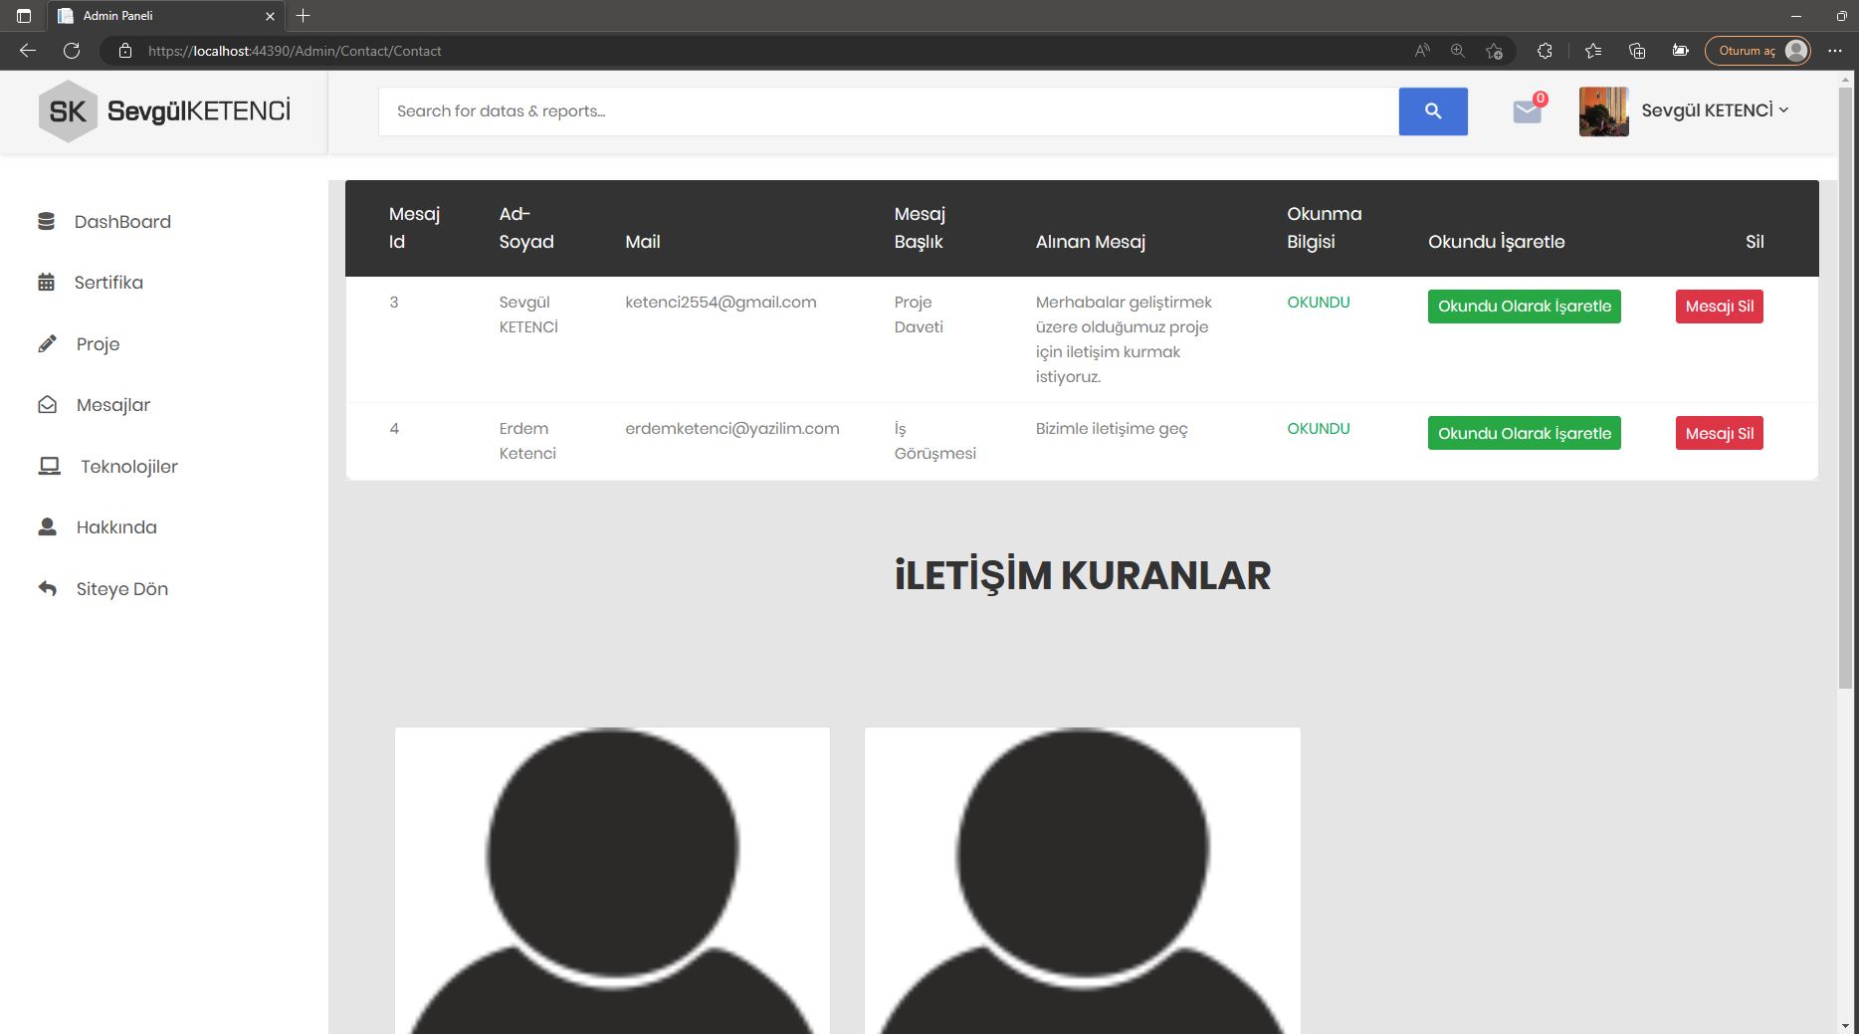Viewport: 1859px width, 1034px height.
Task: Click the Proje pencil icon
Action: tap(47, 344)
